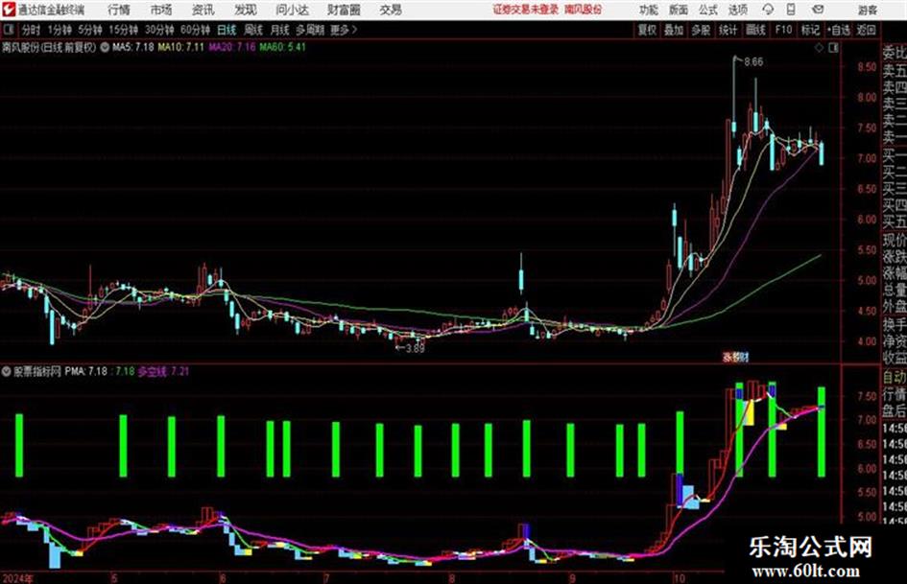Switch to 5分钟 period tab
This screenshot has height=584, width=907.
click(89, 30)
